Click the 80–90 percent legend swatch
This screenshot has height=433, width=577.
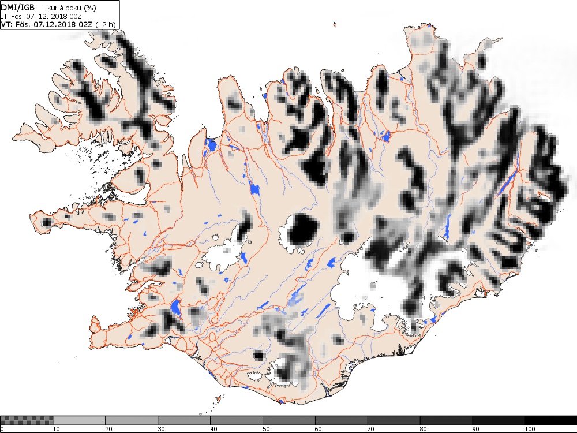[x=446, y=420]
